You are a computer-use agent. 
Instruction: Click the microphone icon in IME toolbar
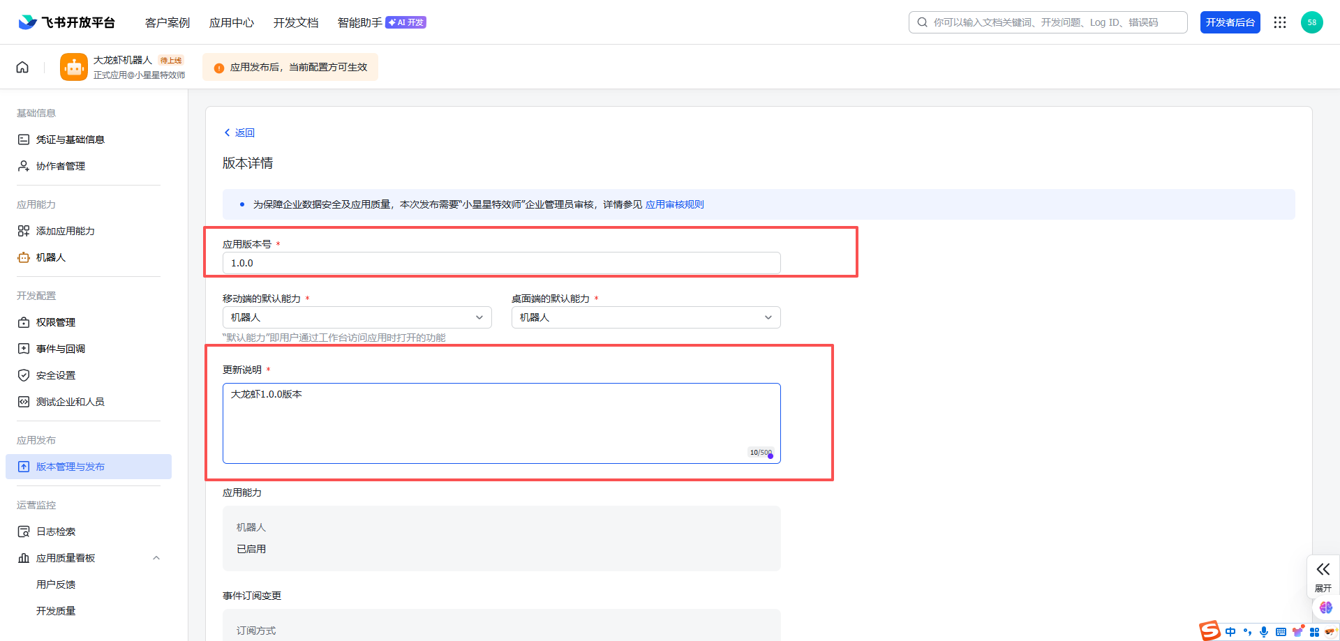point(1264,632)
